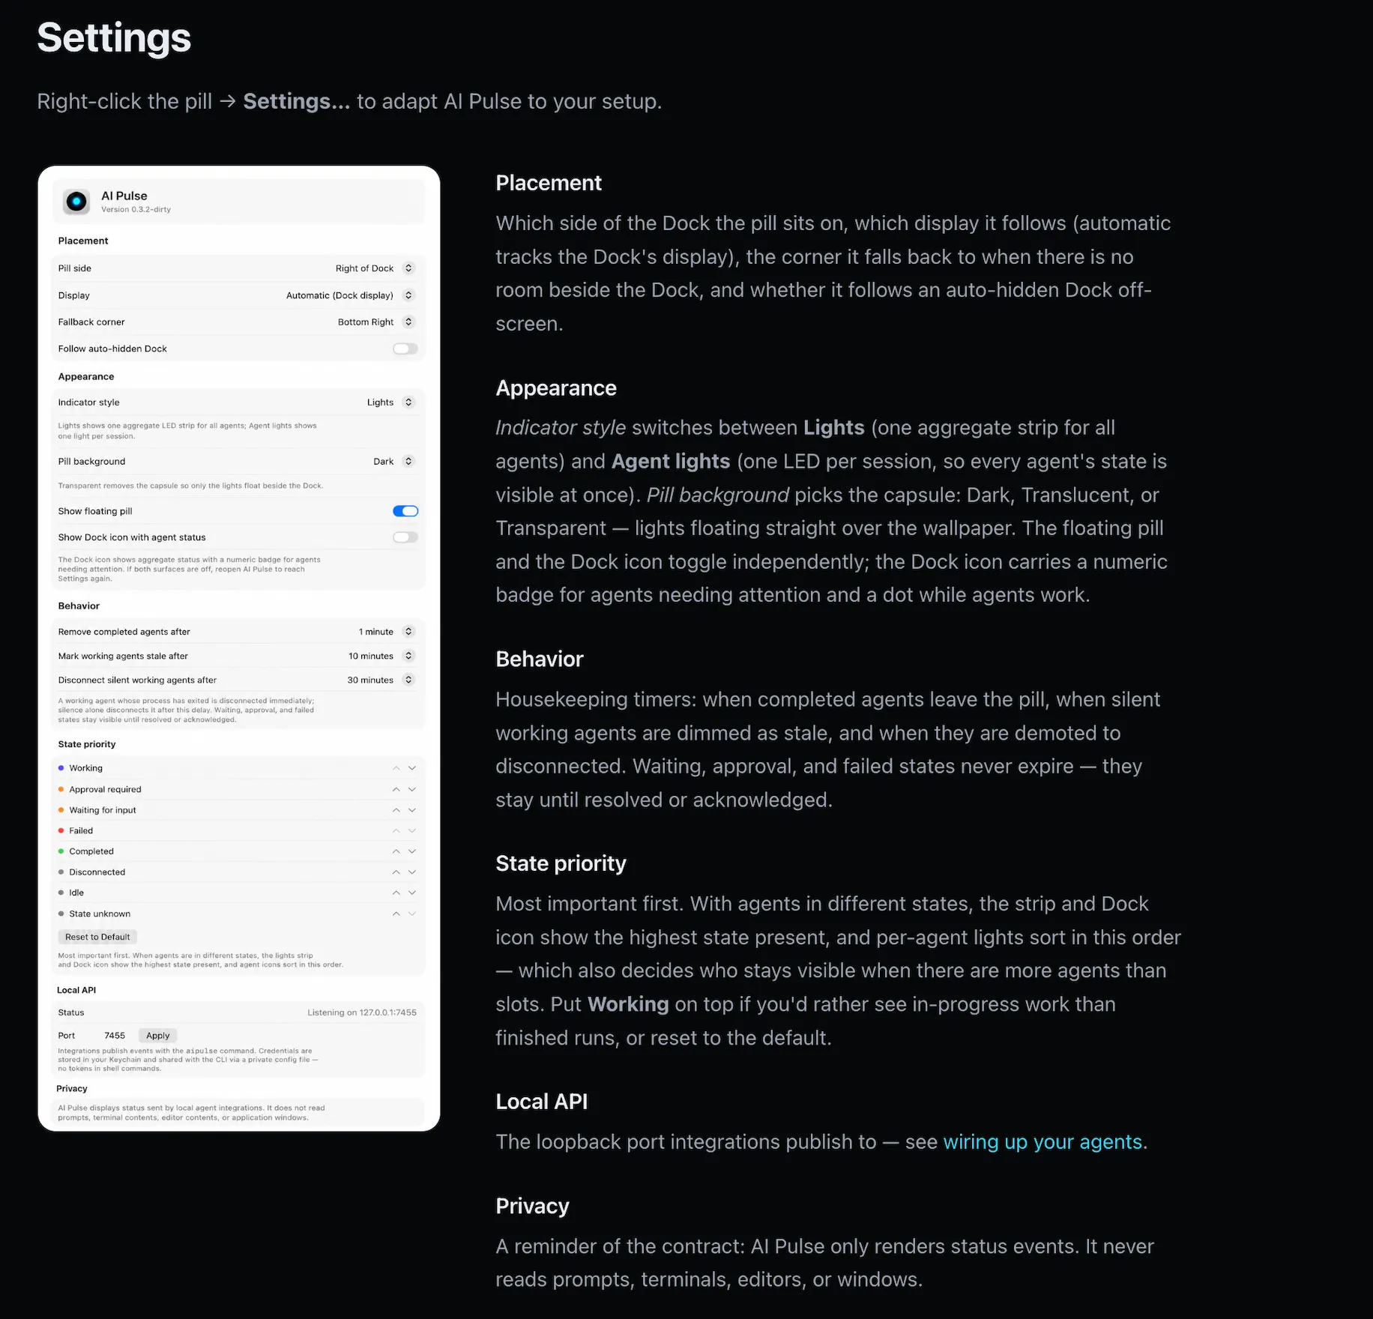The width and height of the screenshot is (1373, 1319).
Task: Toggle Follow auto-hidden Dock switch
Action: (405, 348)
